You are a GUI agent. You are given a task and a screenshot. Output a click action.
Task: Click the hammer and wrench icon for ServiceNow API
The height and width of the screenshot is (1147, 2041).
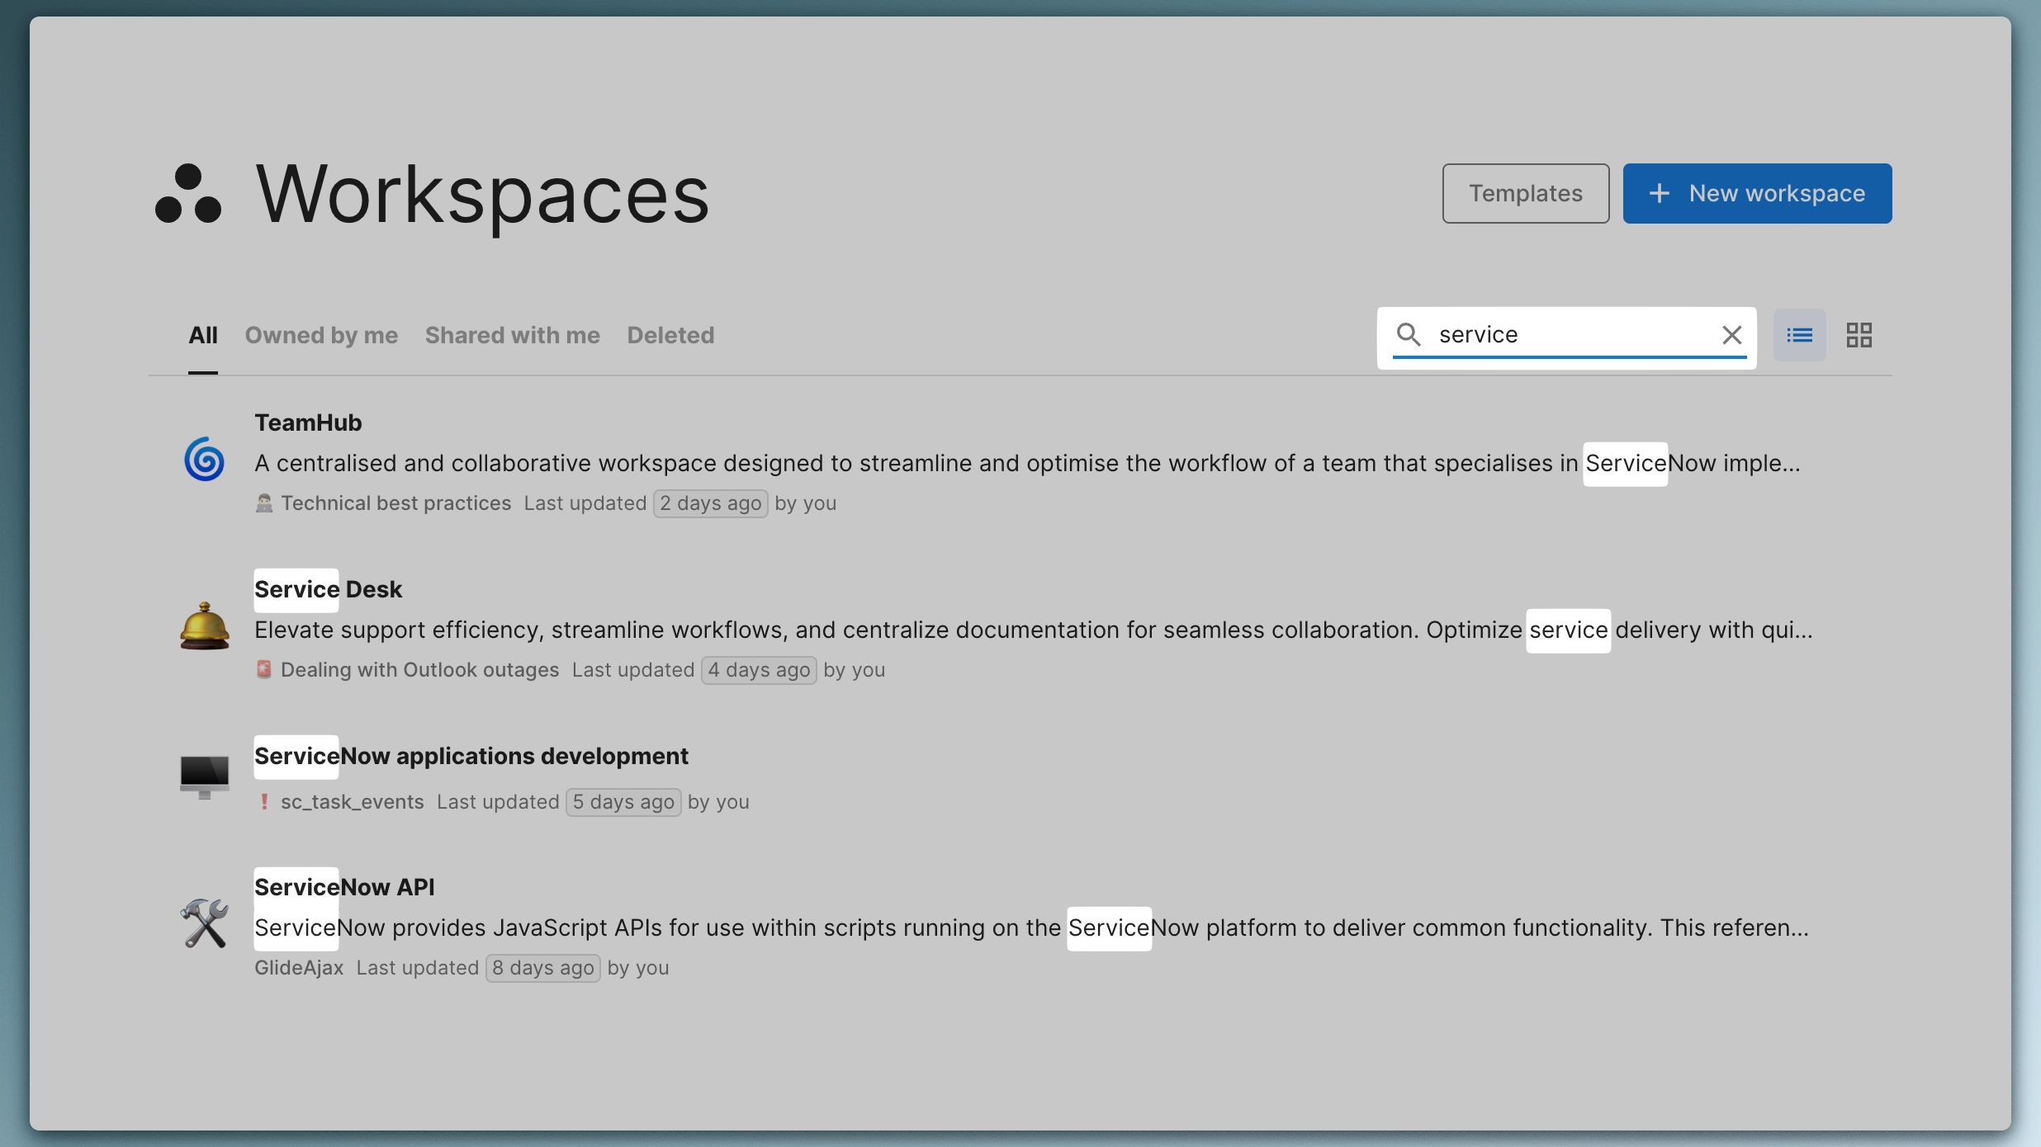click(x=203, y=923)
